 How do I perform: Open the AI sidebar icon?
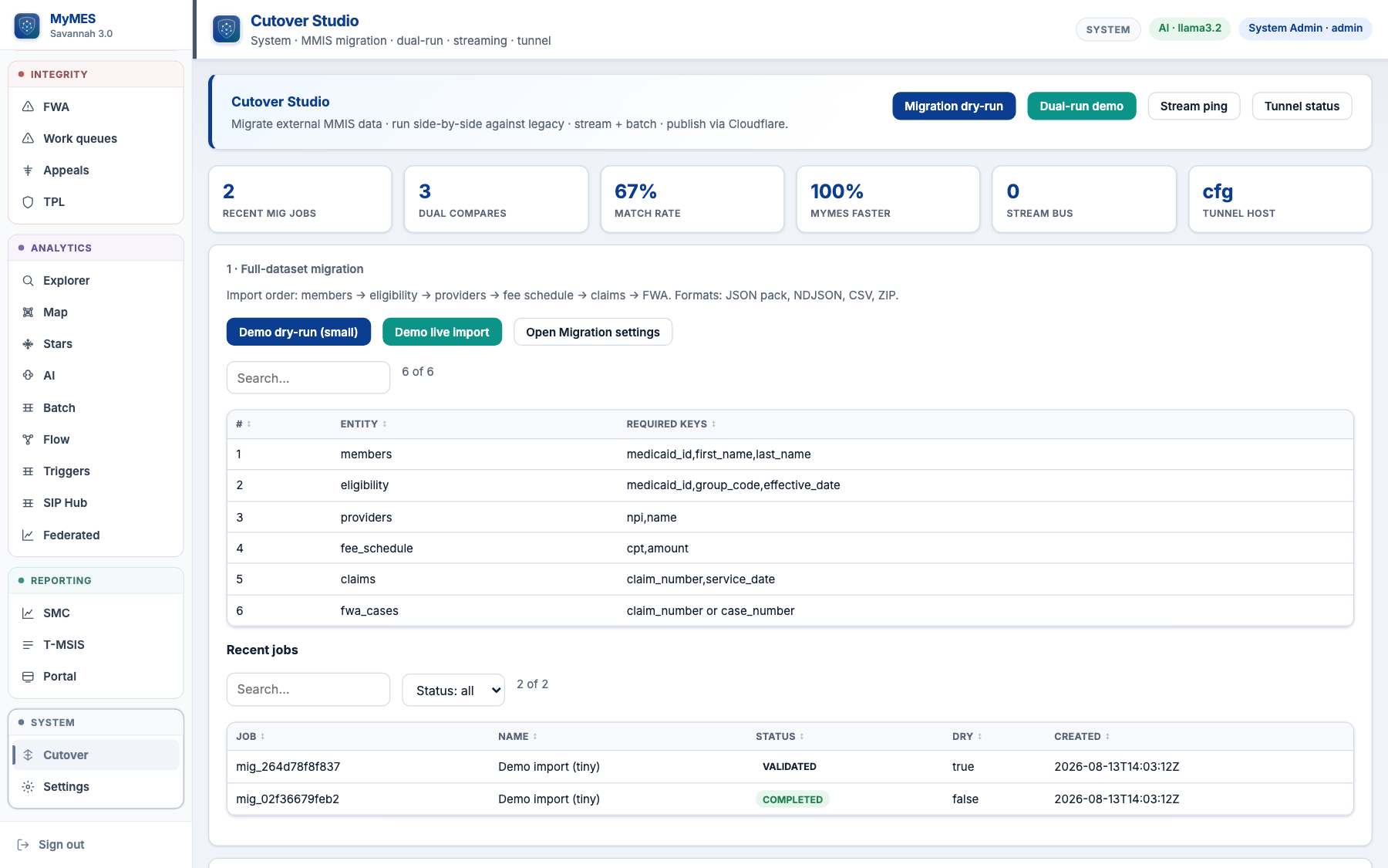[x=28, y=375]
